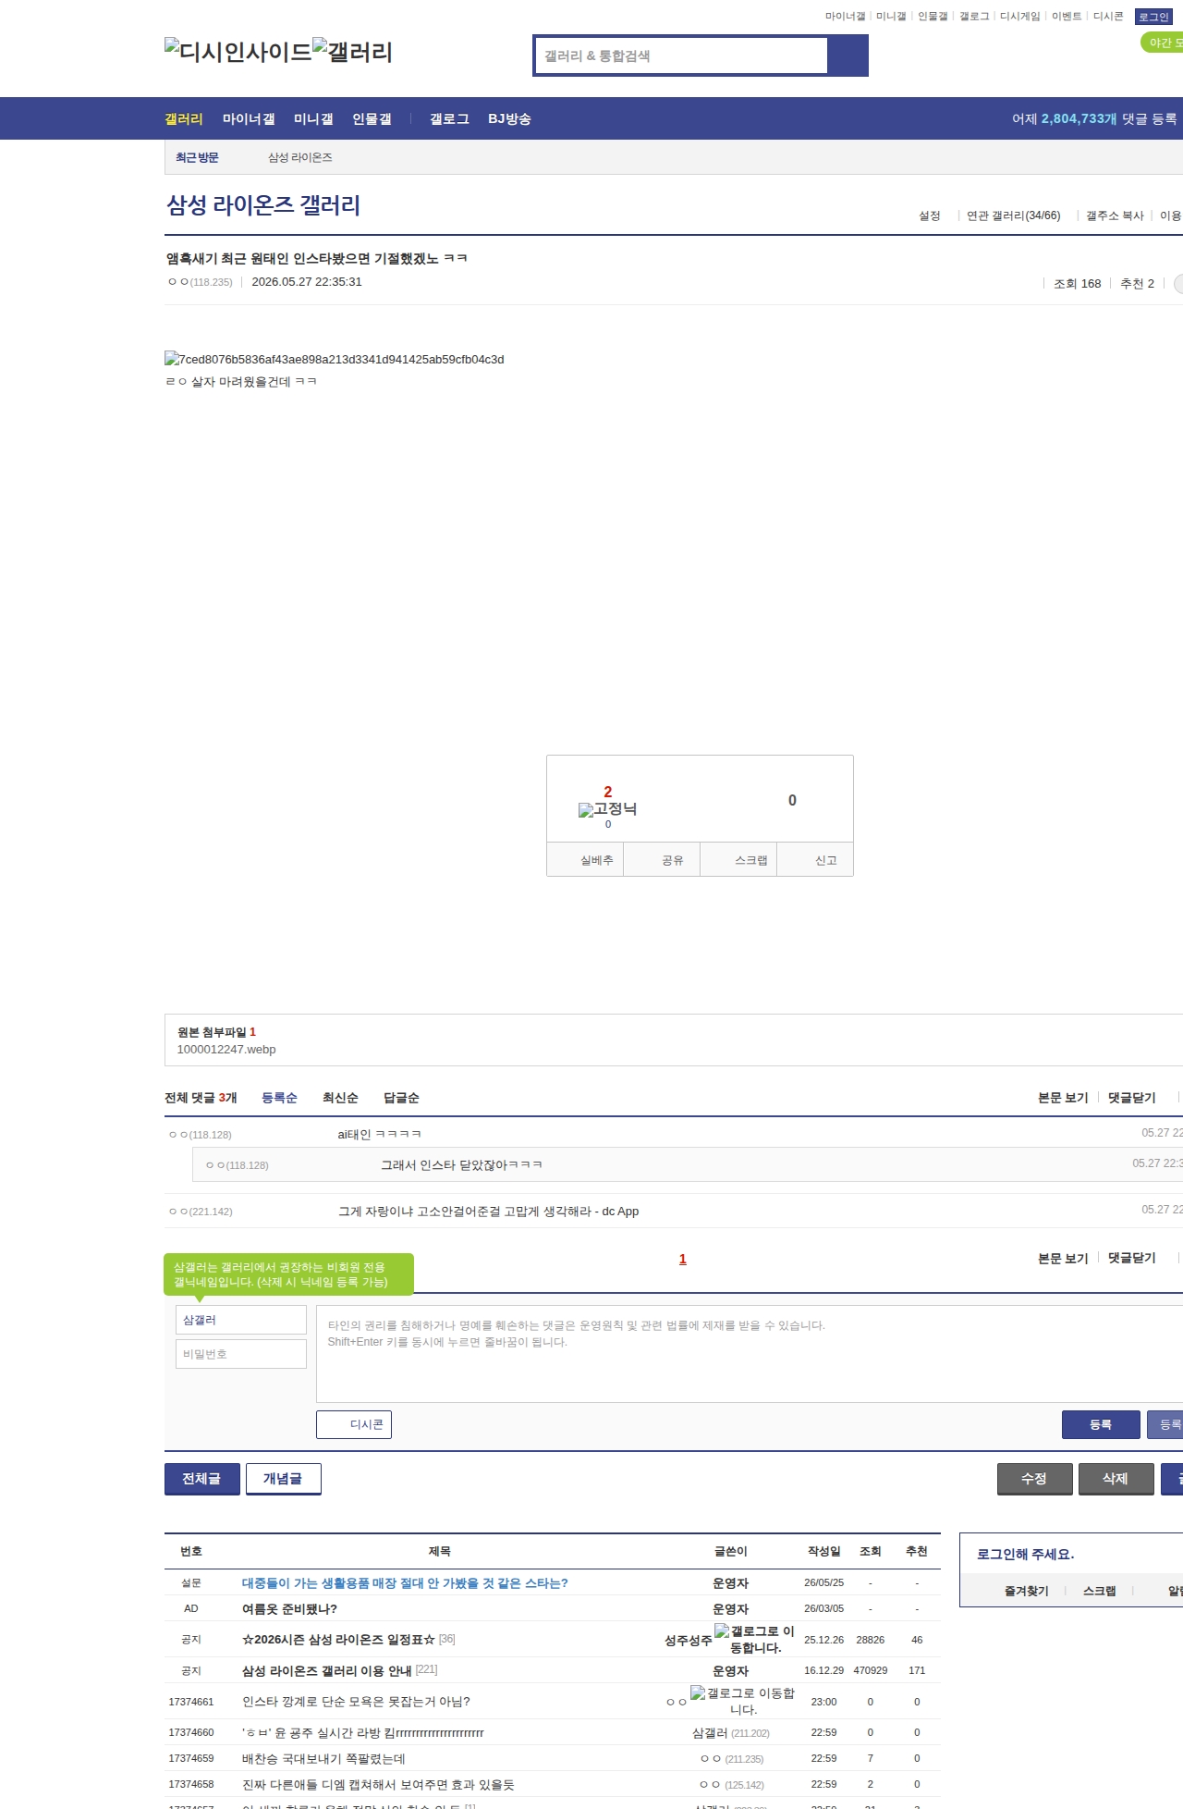
Task: Open 디시게임 from the top utility links
Action: coord(1019,17)
